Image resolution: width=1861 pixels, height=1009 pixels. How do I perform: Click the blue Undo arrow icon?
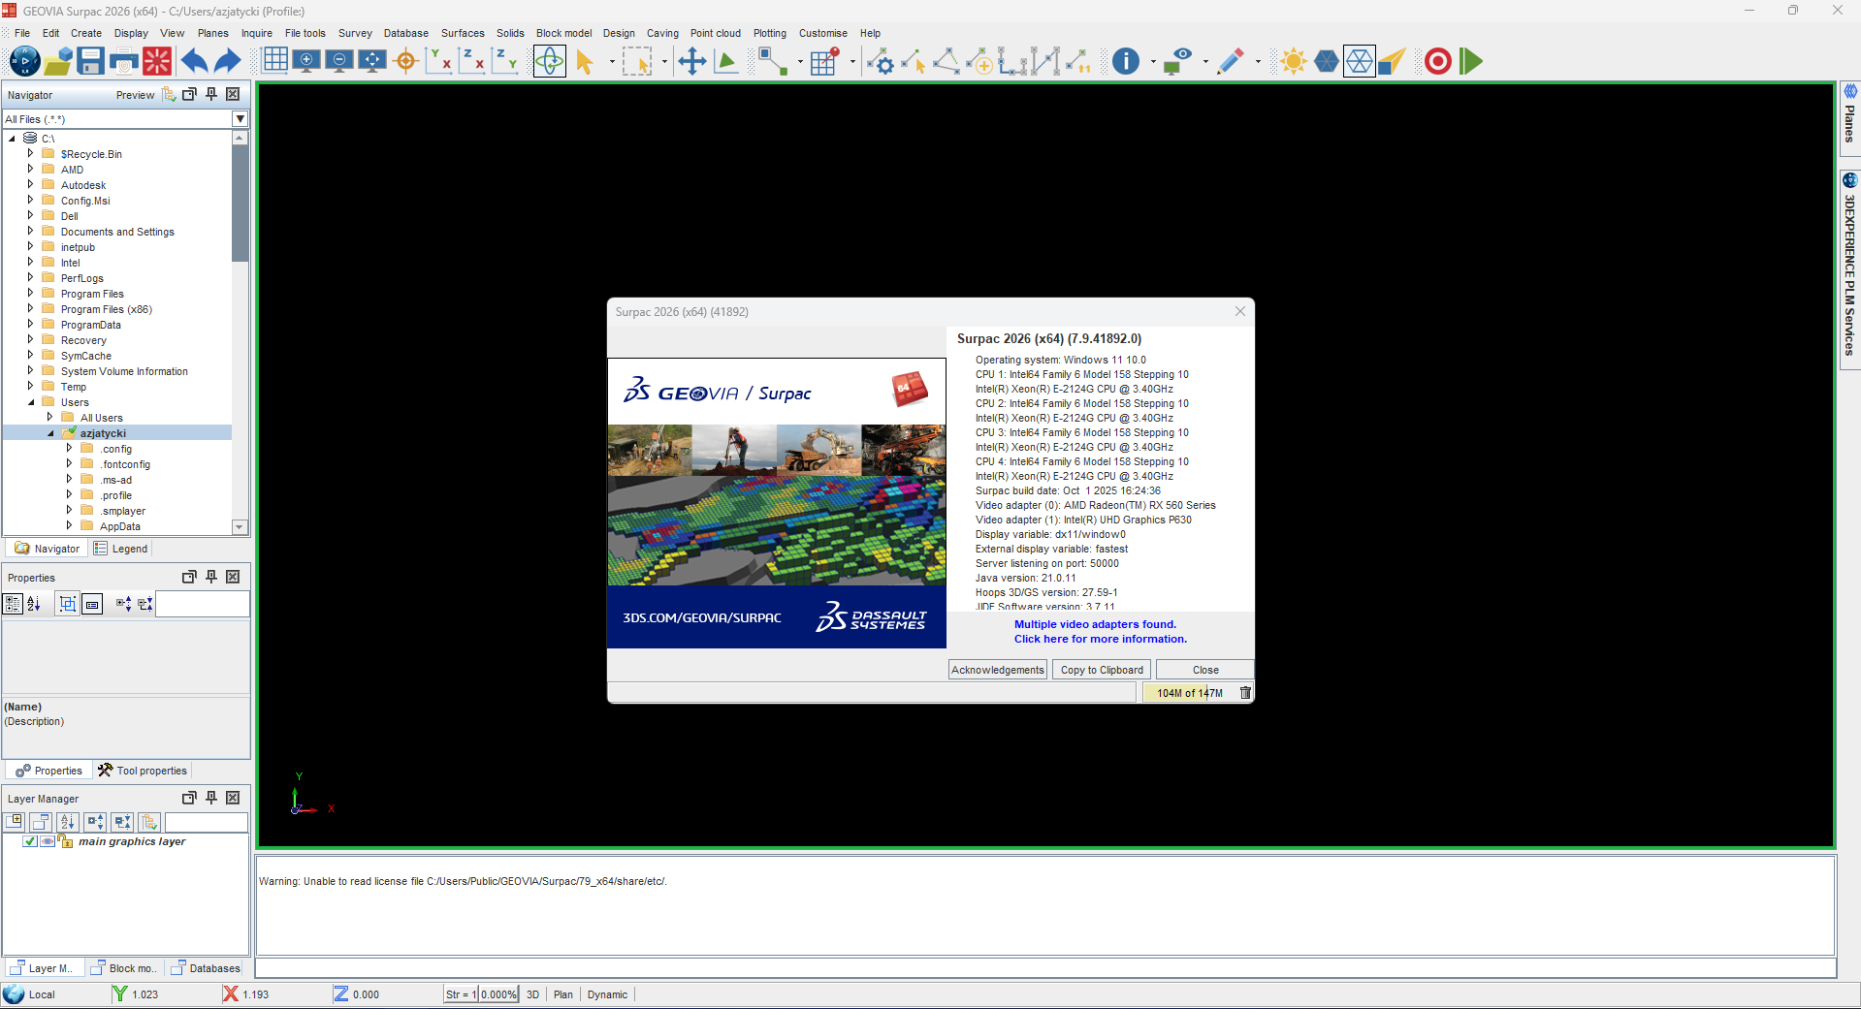[194, 61]
